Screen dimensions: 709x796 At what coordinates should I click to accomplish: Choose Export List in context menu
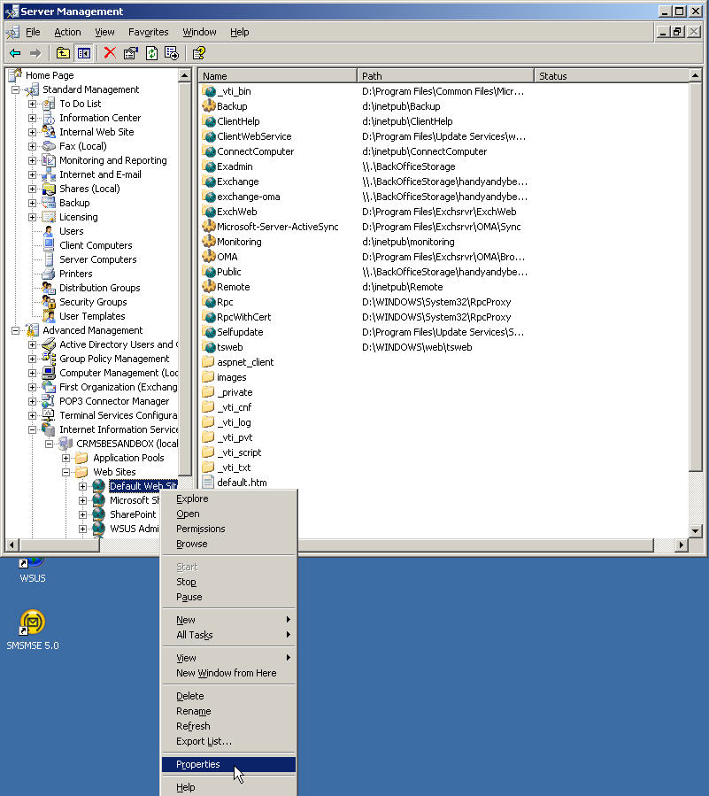click(229, 741)
